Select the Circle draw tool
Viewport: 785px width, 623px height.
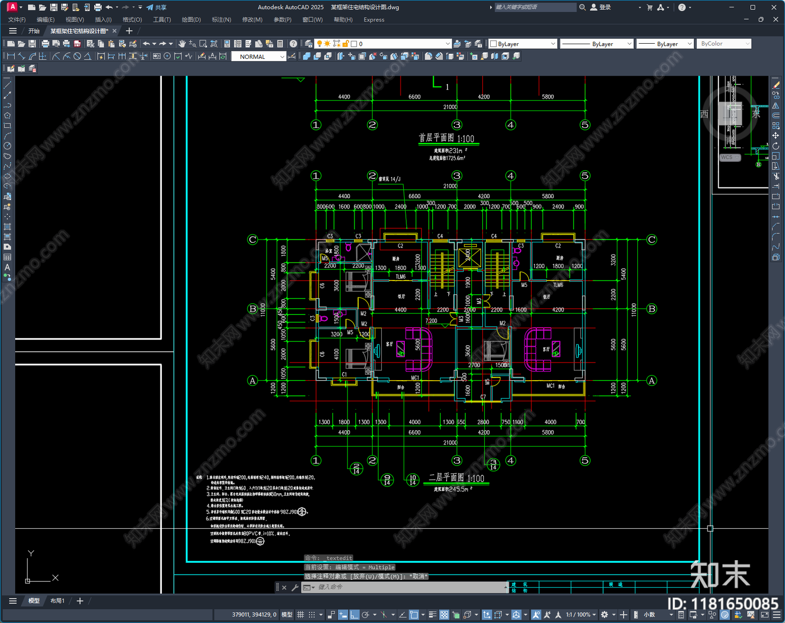7,146
